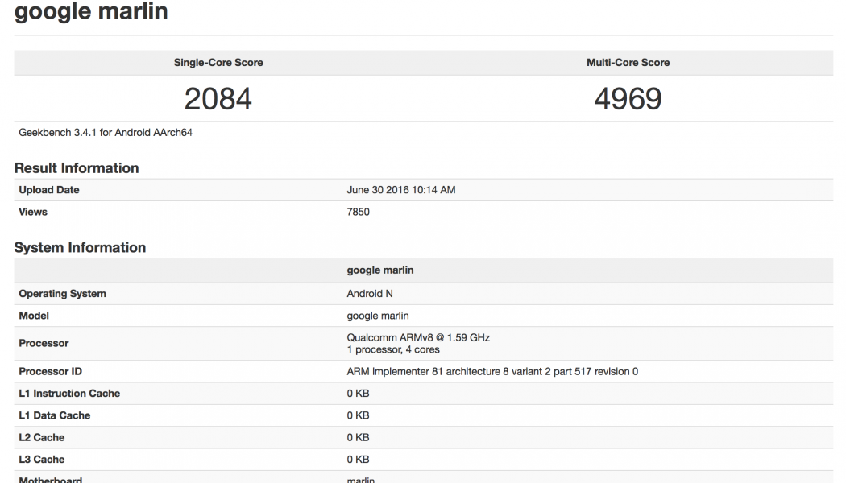Viewport: 846px width, 483px height.
Task: Select the Model row label
Action: 34,316
